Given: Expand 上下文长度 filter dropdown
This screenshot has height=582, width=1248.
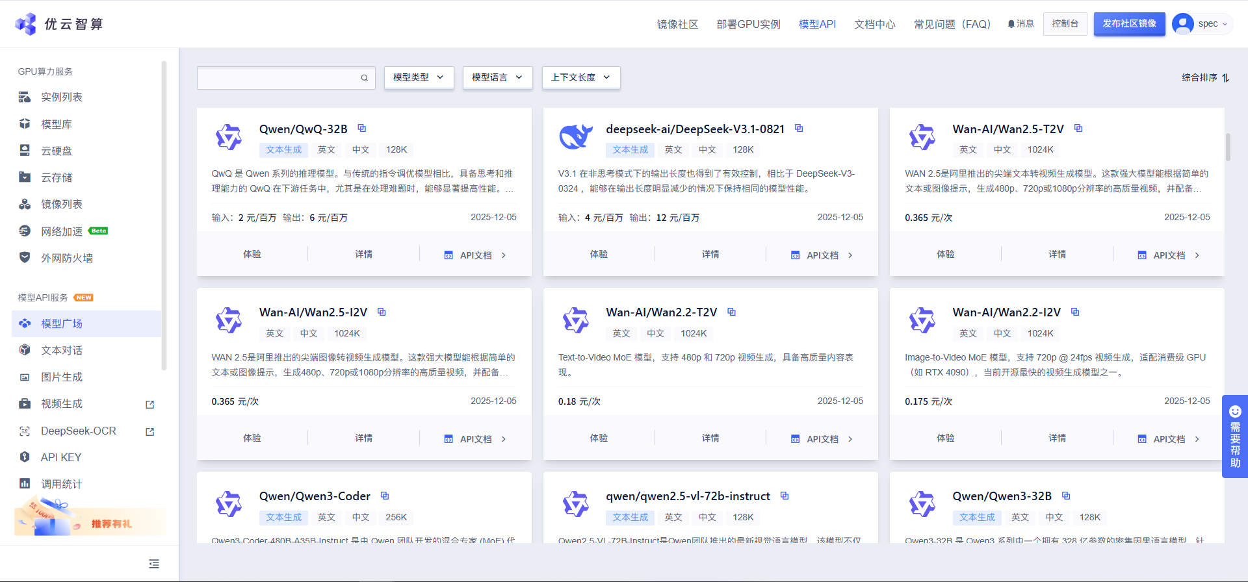Looking at the screenshot, I should (x=581, y=77).
